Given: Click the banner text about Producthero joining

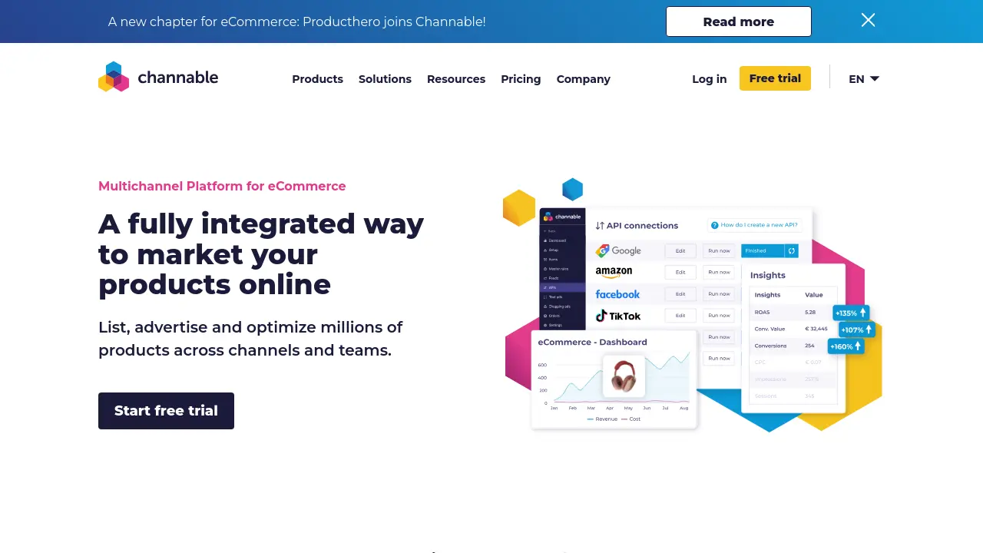Looking at the screenshot, I should [x=296, y=22].
